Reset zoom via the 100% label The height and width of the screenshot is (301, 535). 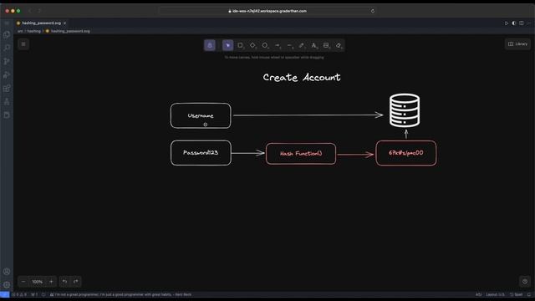(37, 282)
